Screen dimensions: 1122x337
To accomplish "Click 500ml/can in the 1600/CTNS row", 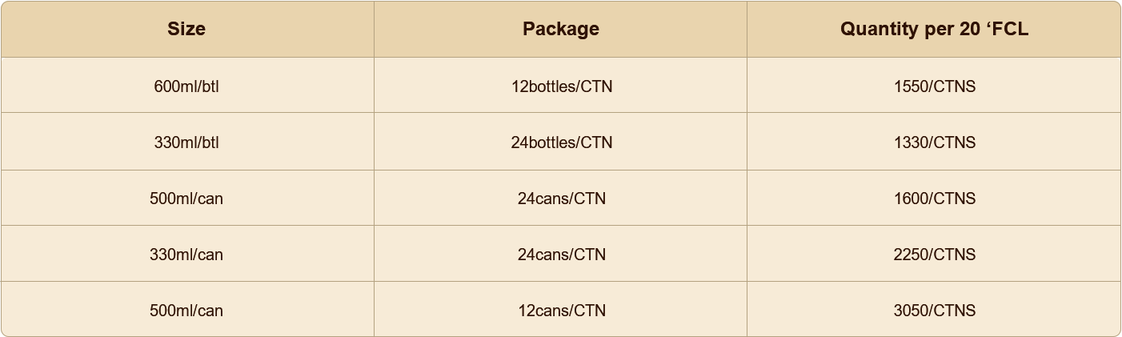I will coord(186,199).
